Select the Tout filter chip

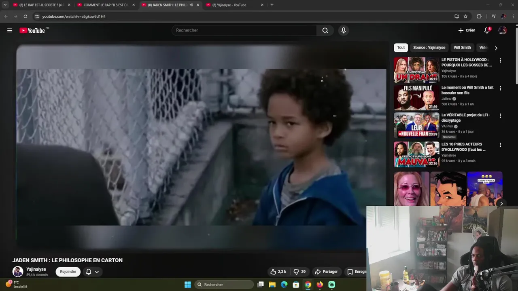click(401, 48)
